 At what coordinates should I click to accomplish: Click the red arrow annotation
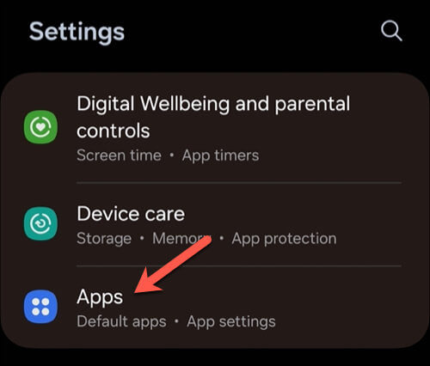point(173,265)
